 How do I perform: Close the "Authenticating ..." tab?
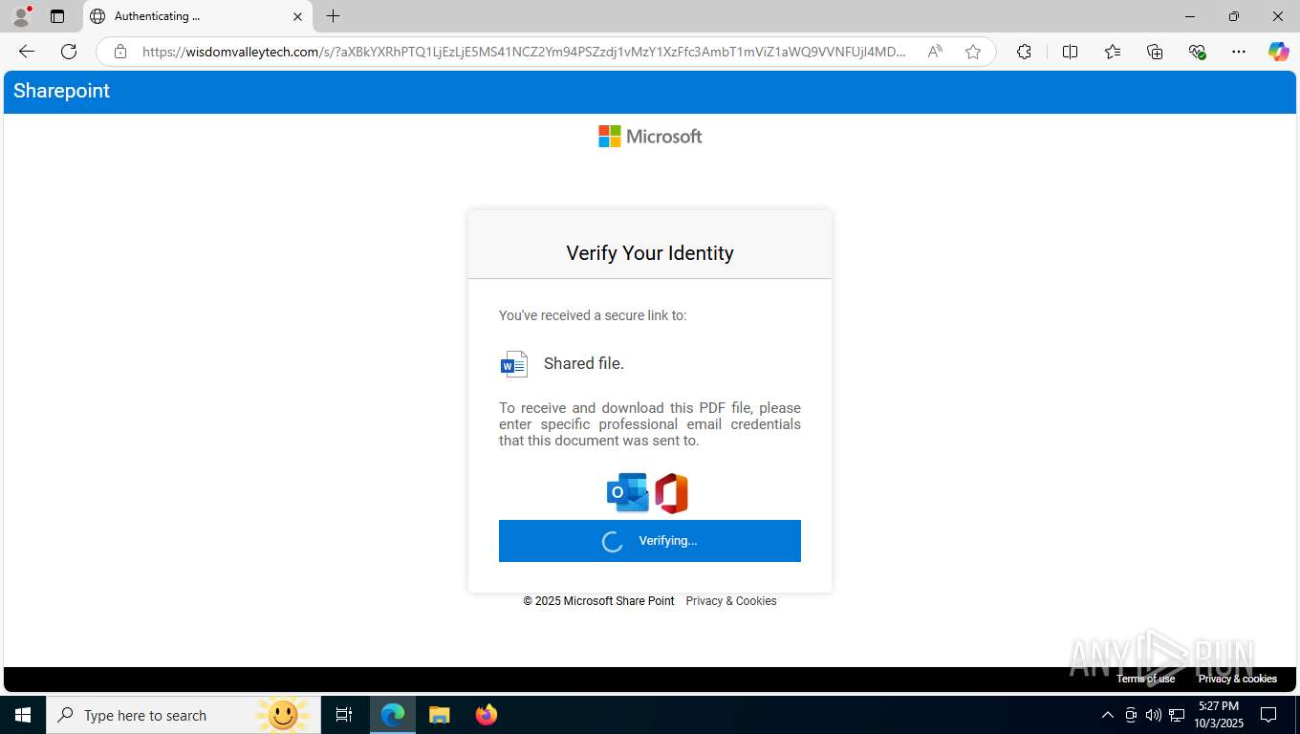[x=297, y=16]
